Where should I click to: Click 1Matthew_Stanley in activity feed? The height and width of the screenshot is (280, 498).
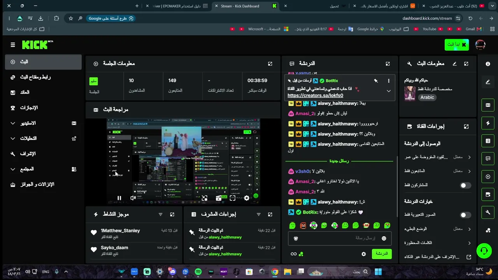click(120, 231)
